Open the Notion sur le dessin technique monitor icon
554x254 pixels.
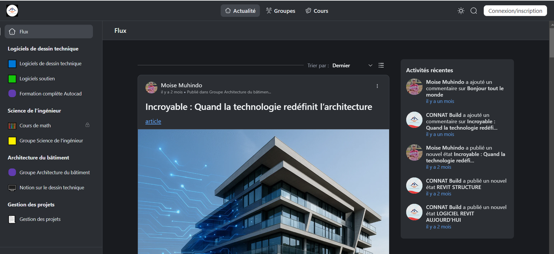coord(12,188)
